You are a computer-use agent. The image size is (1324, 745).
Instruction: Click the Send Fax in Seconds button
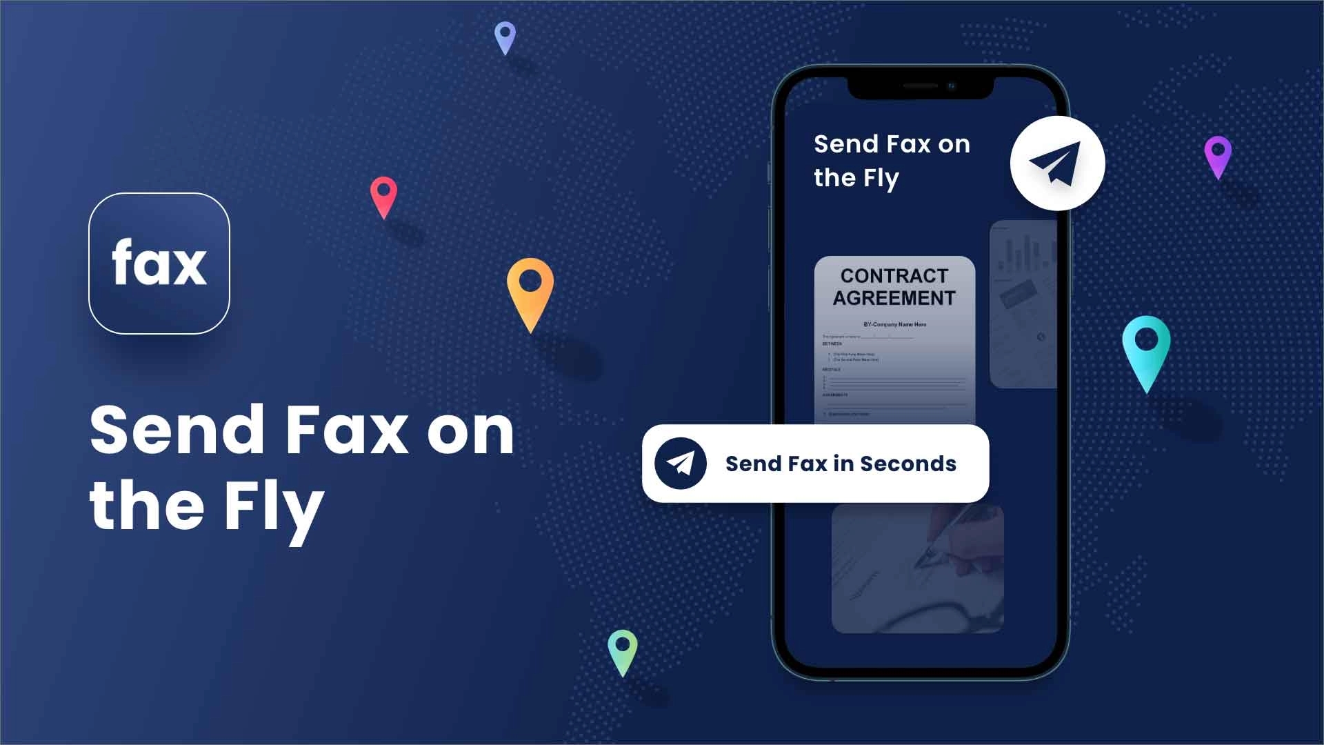[814, 464]
